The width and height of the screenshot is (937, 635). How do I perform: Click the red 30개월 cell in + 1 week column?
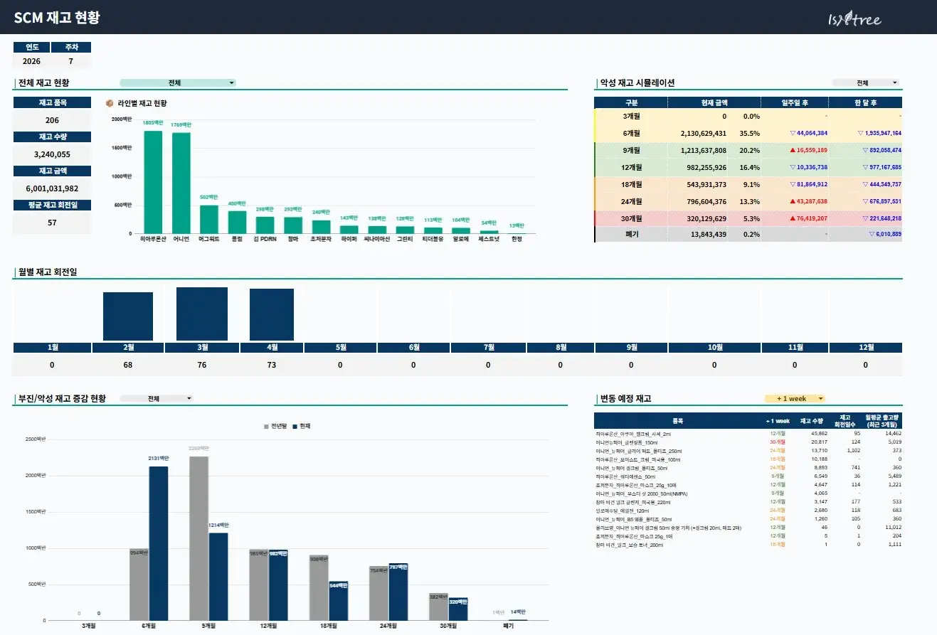click(x=778, y=442)
